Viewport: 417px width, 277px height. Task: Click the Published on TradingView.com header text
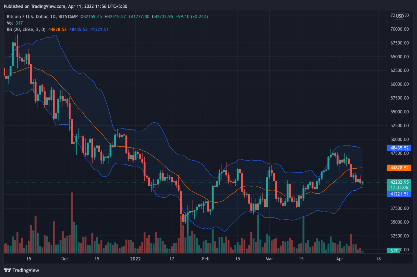click(65, 6)
